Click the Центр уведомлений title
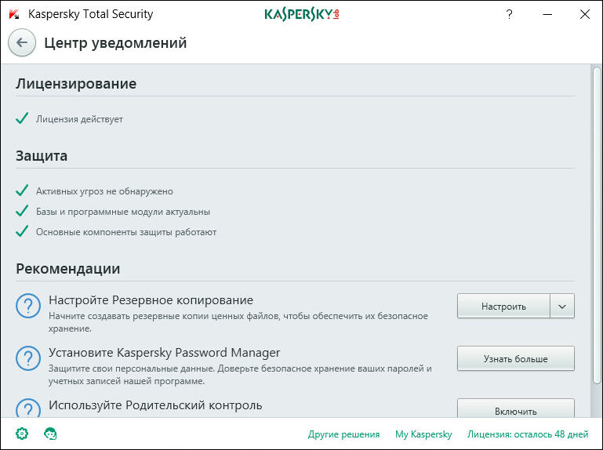The height and width of the screenshot is (450, 603). pyautogui.click(x=115, y=42)
